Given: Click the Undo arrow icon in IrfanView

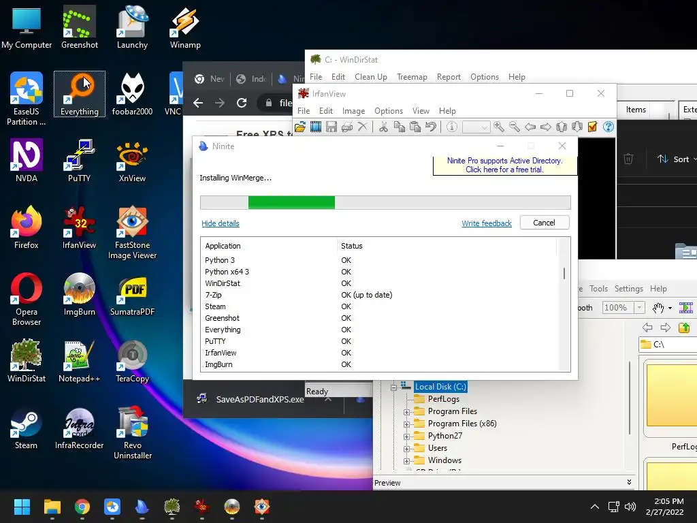Looking at the screenshot, I should point(430,127).
